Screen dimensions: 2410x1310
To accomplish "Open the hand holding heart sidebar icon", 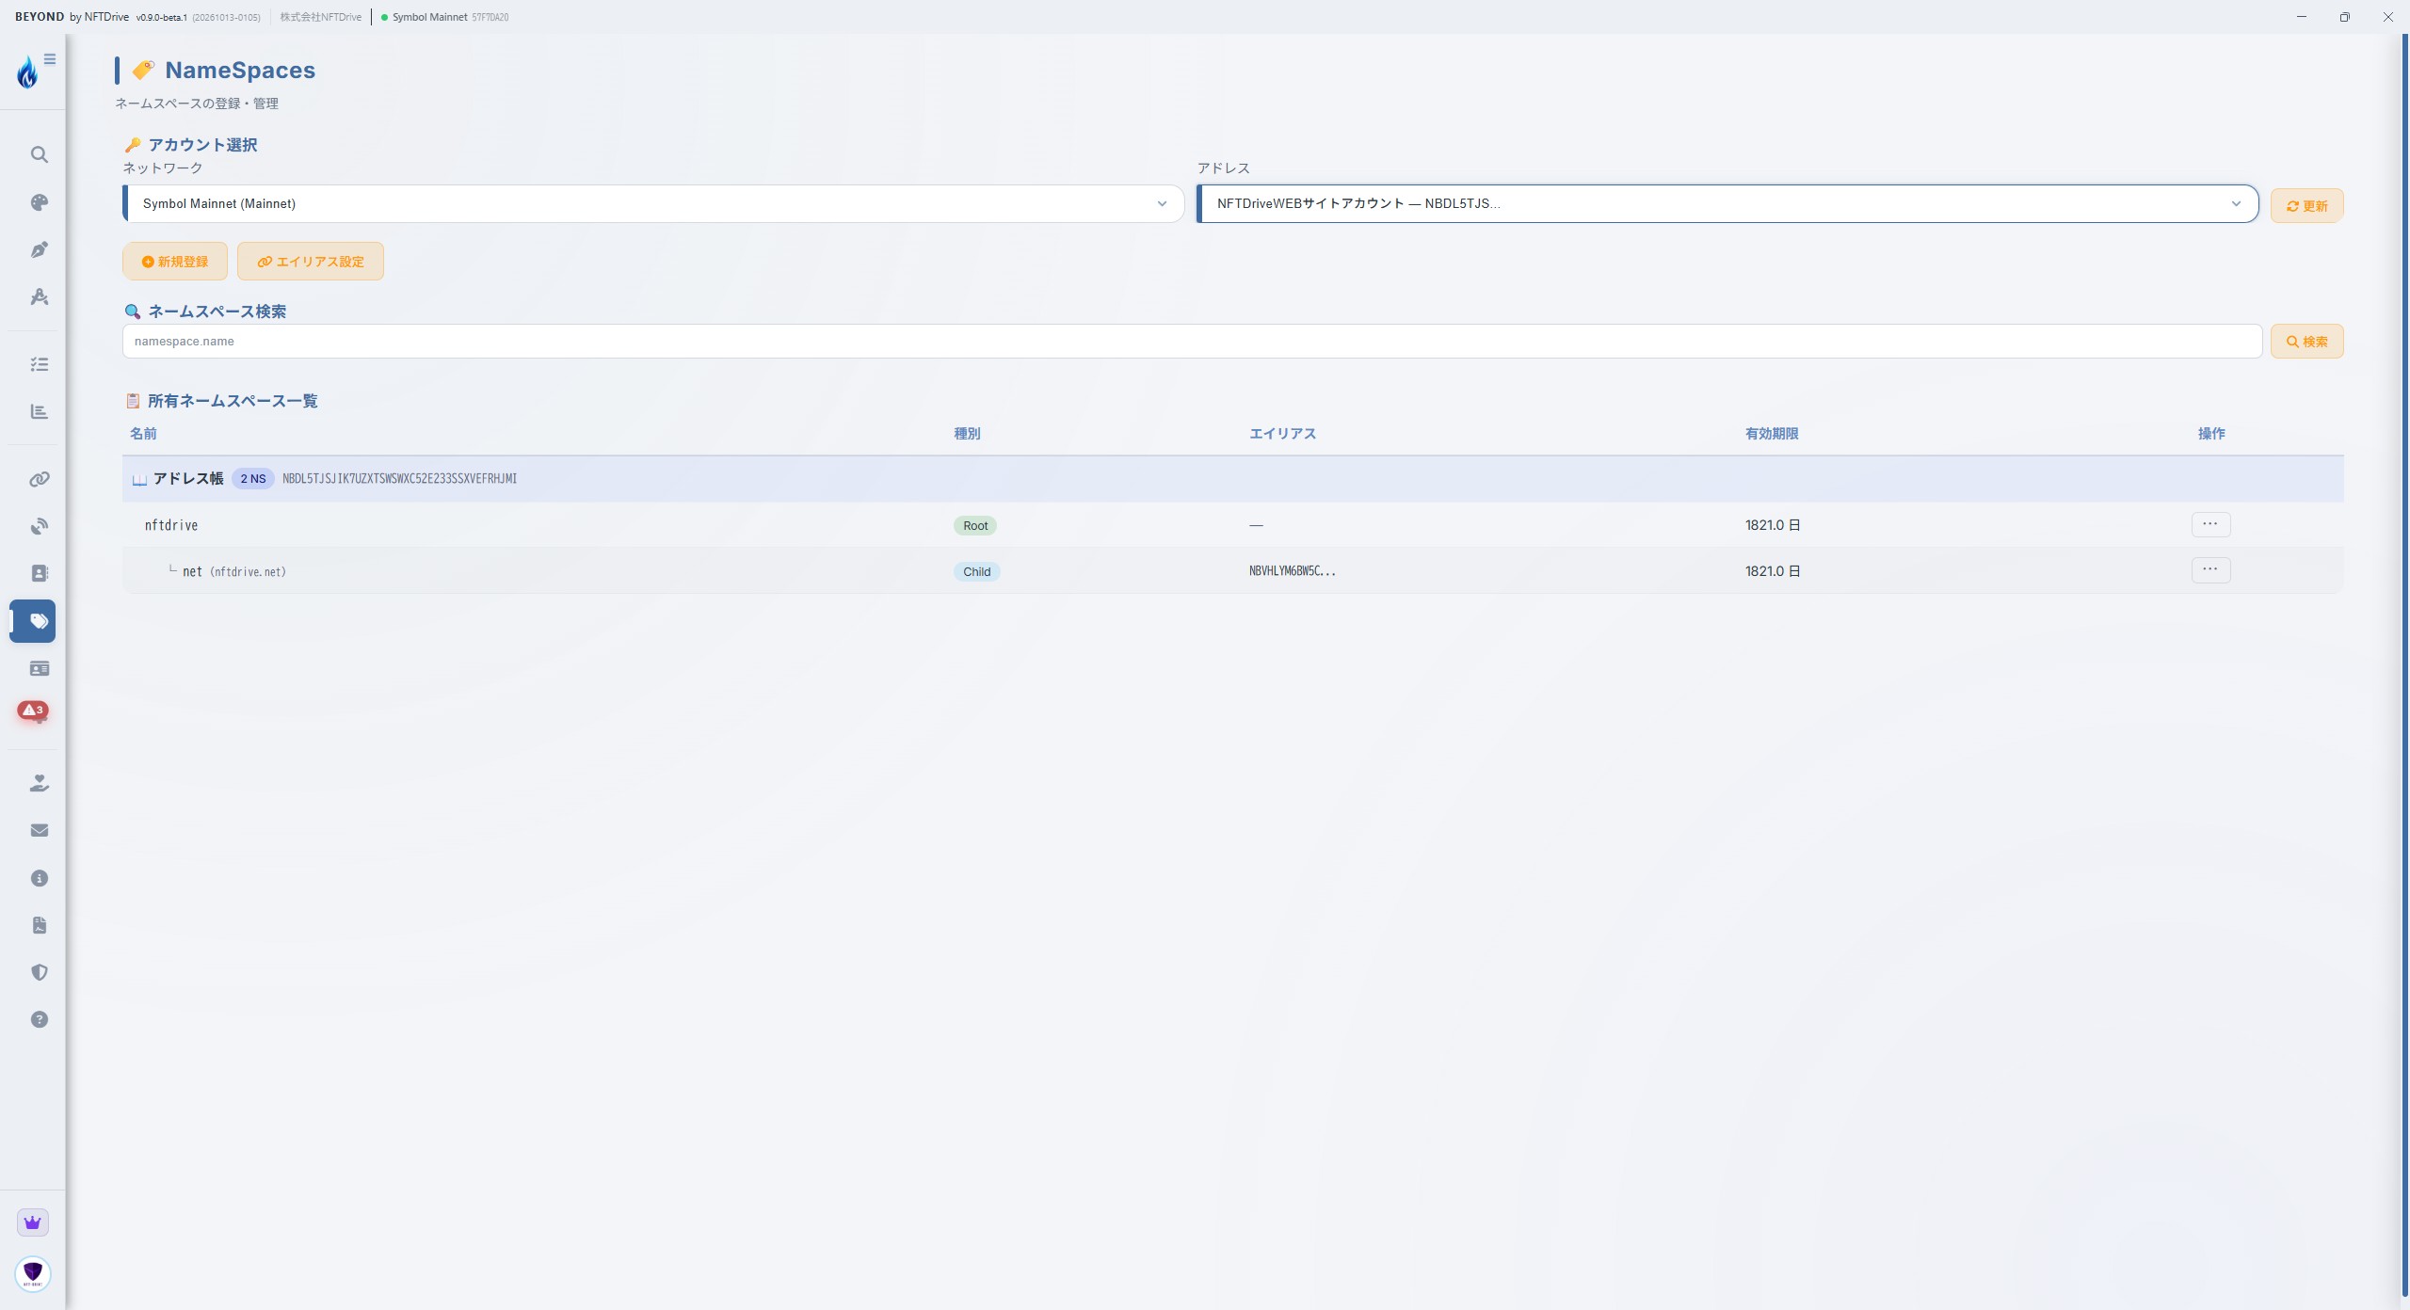I will [x=39, y=783].
